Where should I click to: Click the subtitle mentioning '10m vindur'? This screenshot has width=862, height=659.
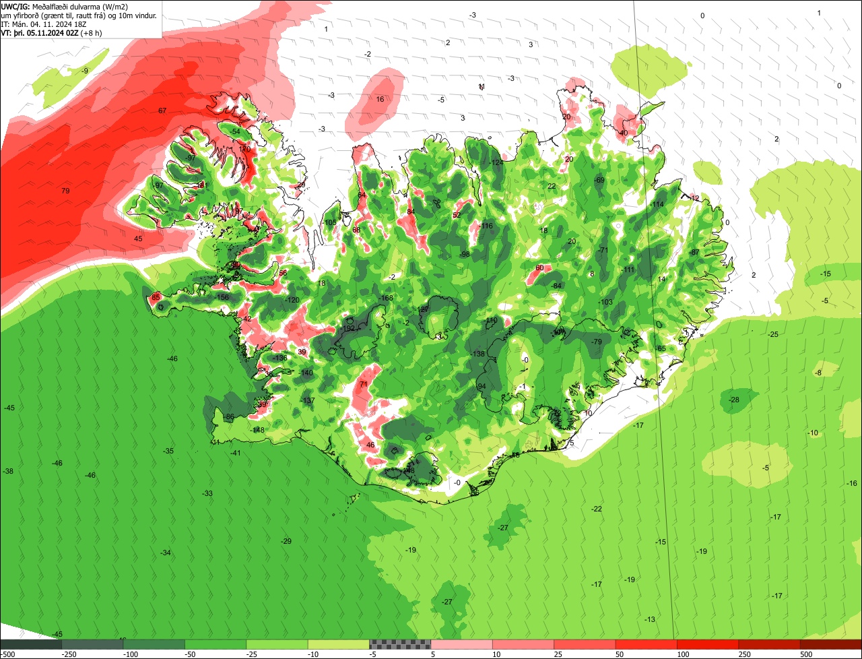(x=79, y=15)
